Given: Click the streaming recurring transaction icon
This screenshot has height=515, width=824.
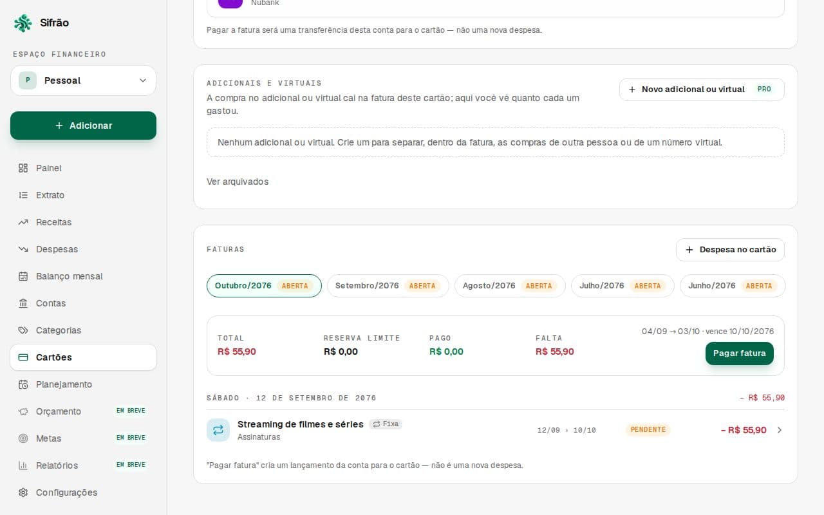Looking at the screenshot, I should (218, 430).
